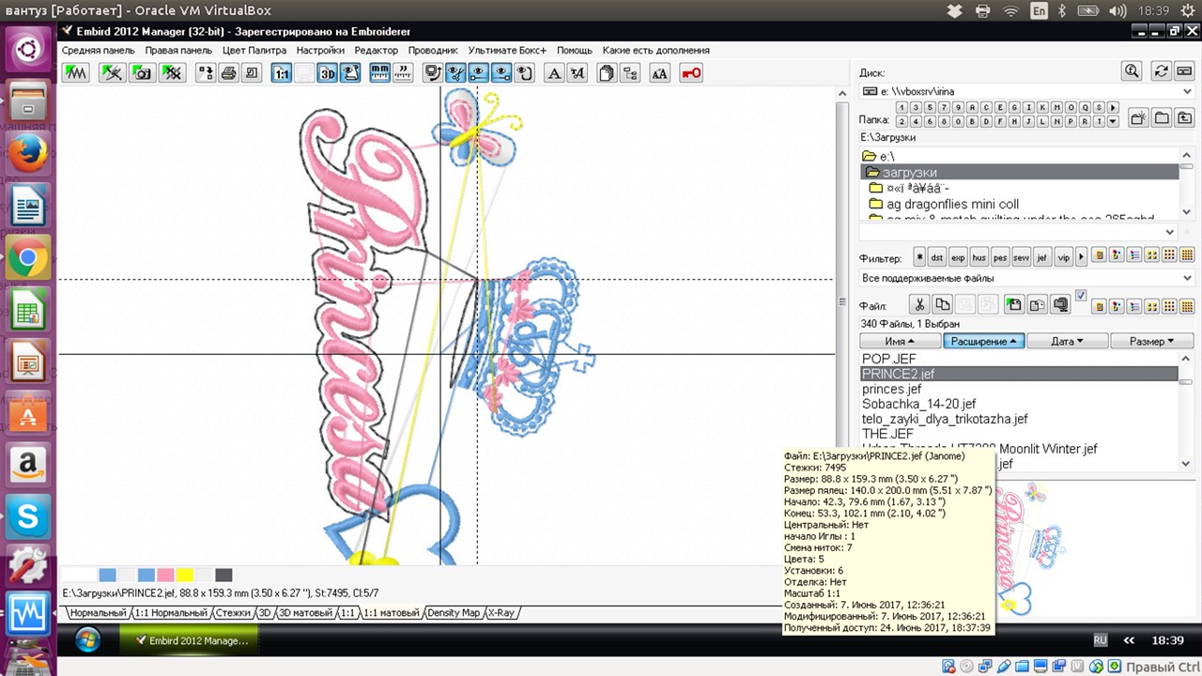Image resolution: width=1202 pixels, height=676 pixels.
Task: Click the copy pages icon in toolbar
Action: pyautogui.click(x=607, y=73)
